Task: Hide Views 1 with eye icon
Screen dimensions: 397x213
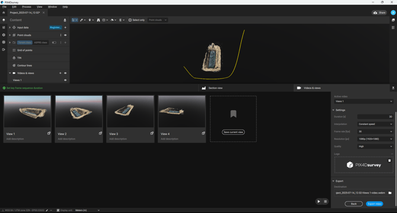Action: 65,80
